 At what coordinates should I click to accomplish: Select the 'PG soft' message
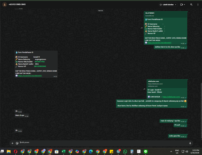pyautogui.click(x=180, y=125)
